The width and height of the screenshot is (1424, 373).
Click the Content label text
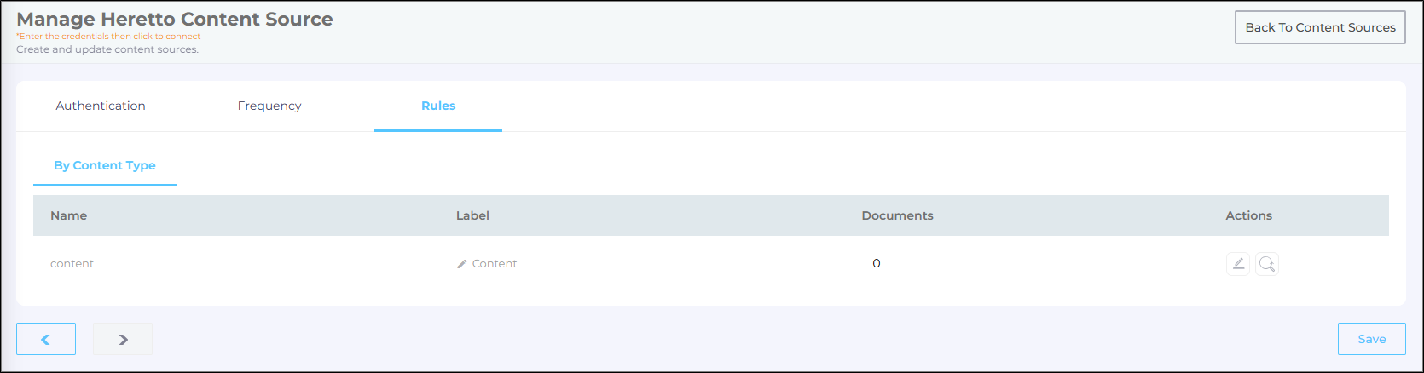pos(495,264)
